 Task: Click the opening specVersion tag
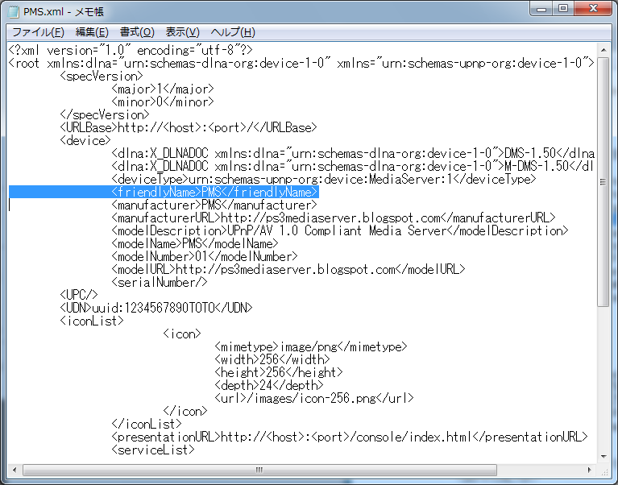click(102, 76)
